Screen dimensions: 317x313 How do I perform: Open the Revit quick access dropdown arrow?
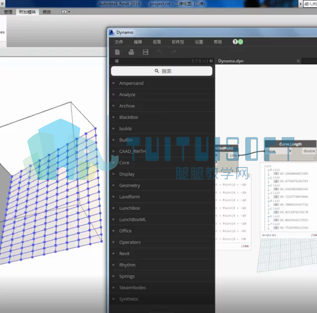point(2,4)
